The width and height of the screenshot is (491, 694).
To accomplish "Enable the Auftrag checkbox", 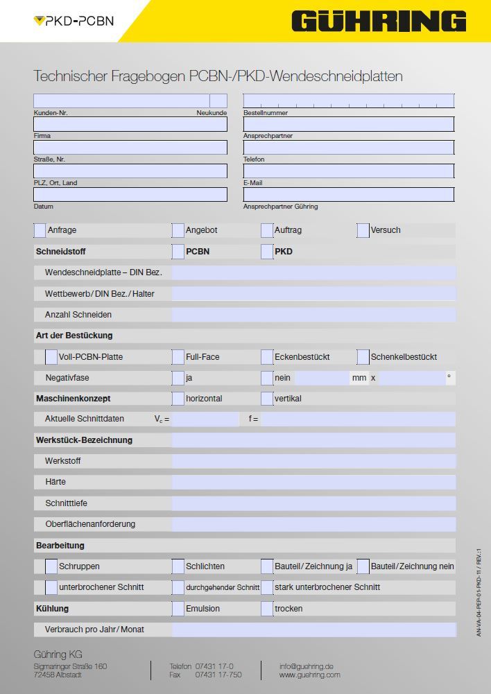I will pyautogui.click(x=267, y=230).
